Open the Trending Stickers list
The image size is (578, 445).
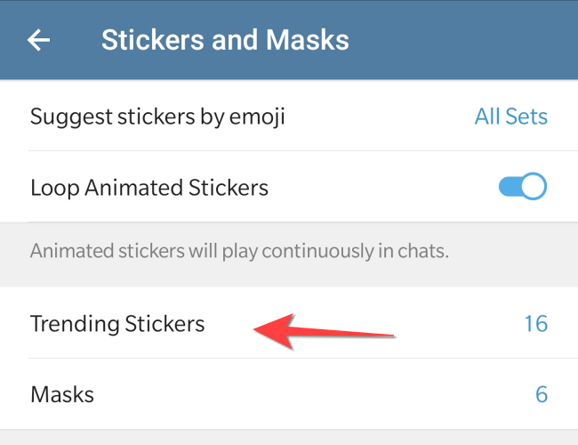point(117,323)
